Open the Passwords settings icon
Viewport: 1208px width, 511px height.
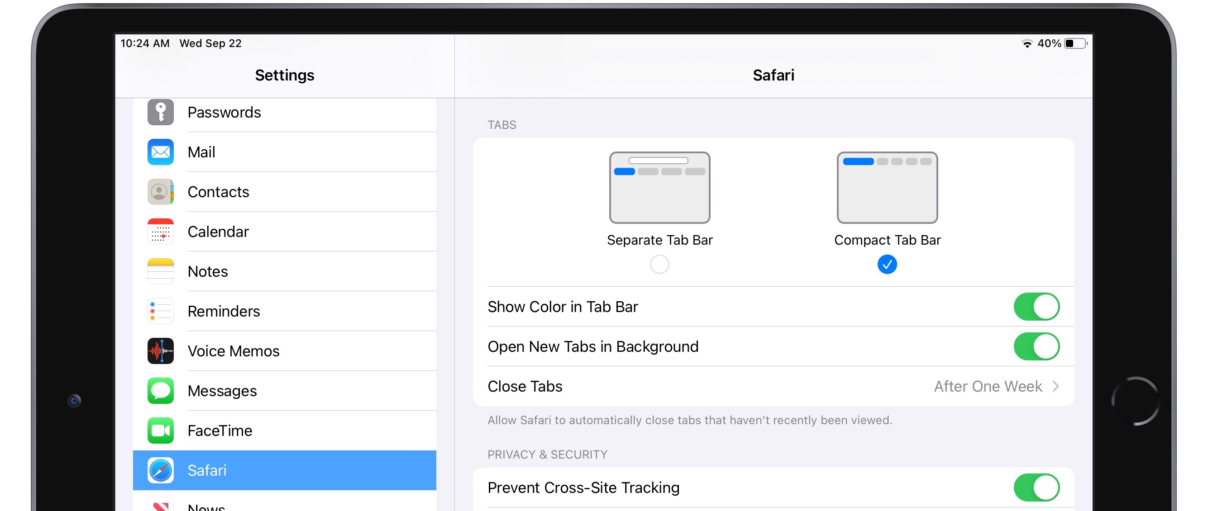(x=160, y=112)
